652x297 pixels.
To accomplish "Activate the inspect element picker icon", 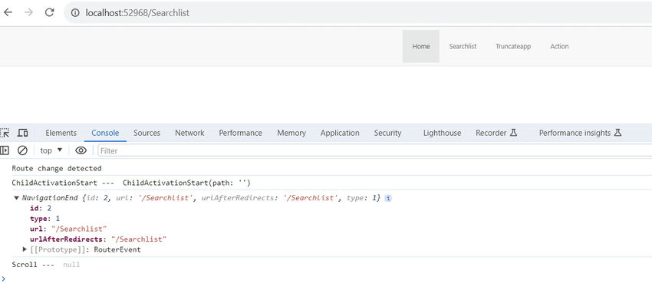I will (5, 133).
